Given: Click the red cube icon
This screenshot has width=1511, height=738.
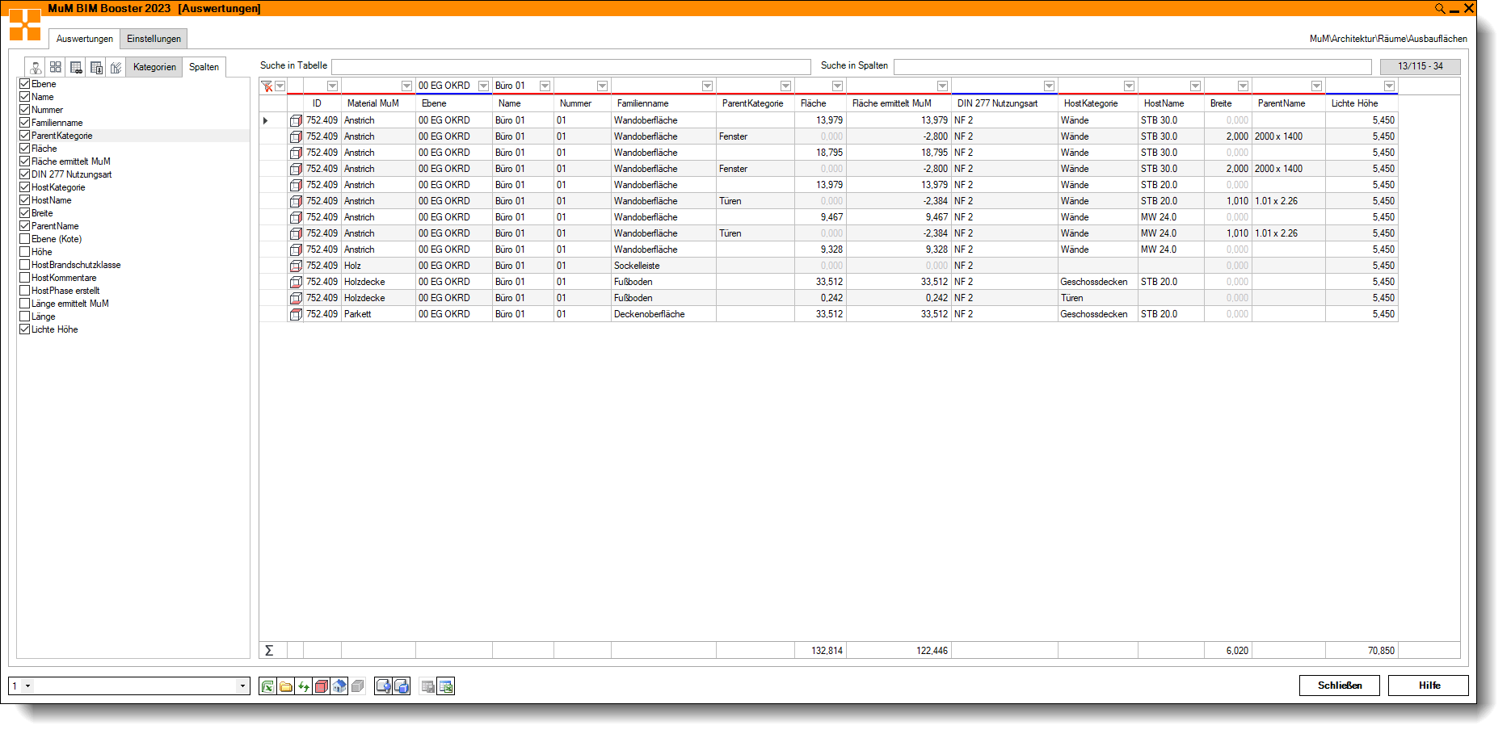Looking at the screenshot, I should coord(322,686).
